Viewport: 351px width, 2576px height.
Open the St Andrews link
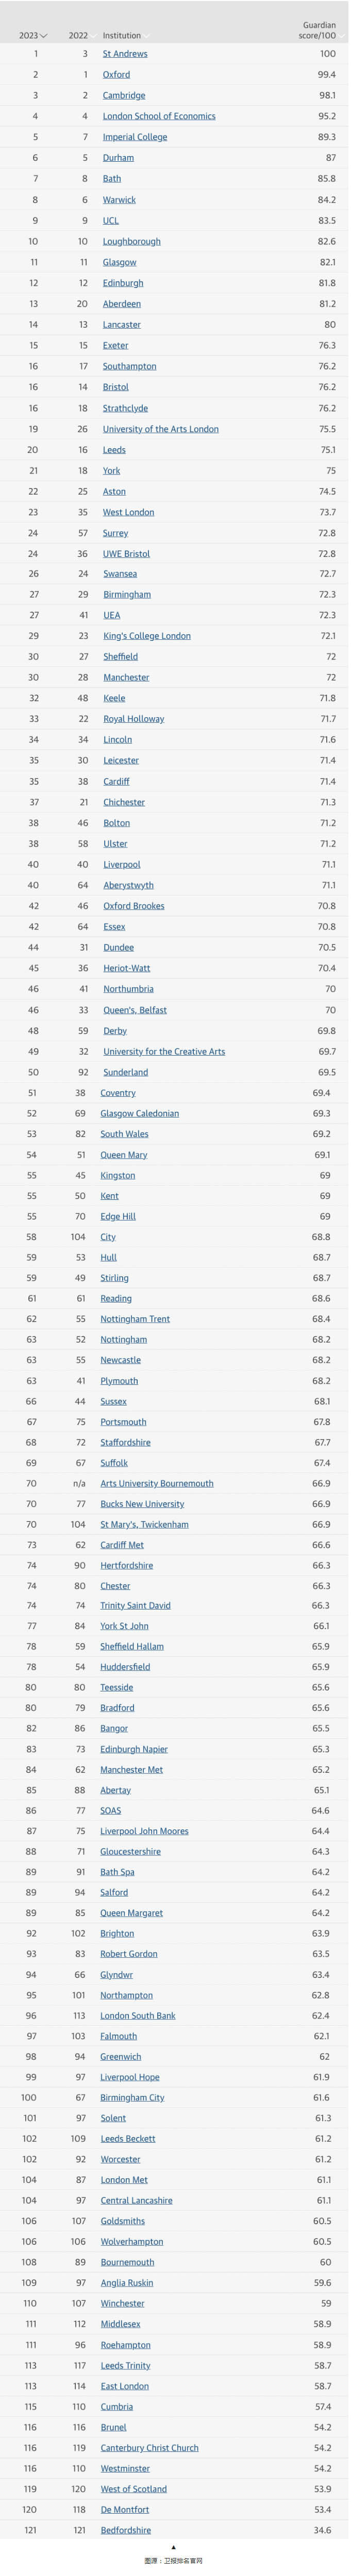click(x=125, y=54)
